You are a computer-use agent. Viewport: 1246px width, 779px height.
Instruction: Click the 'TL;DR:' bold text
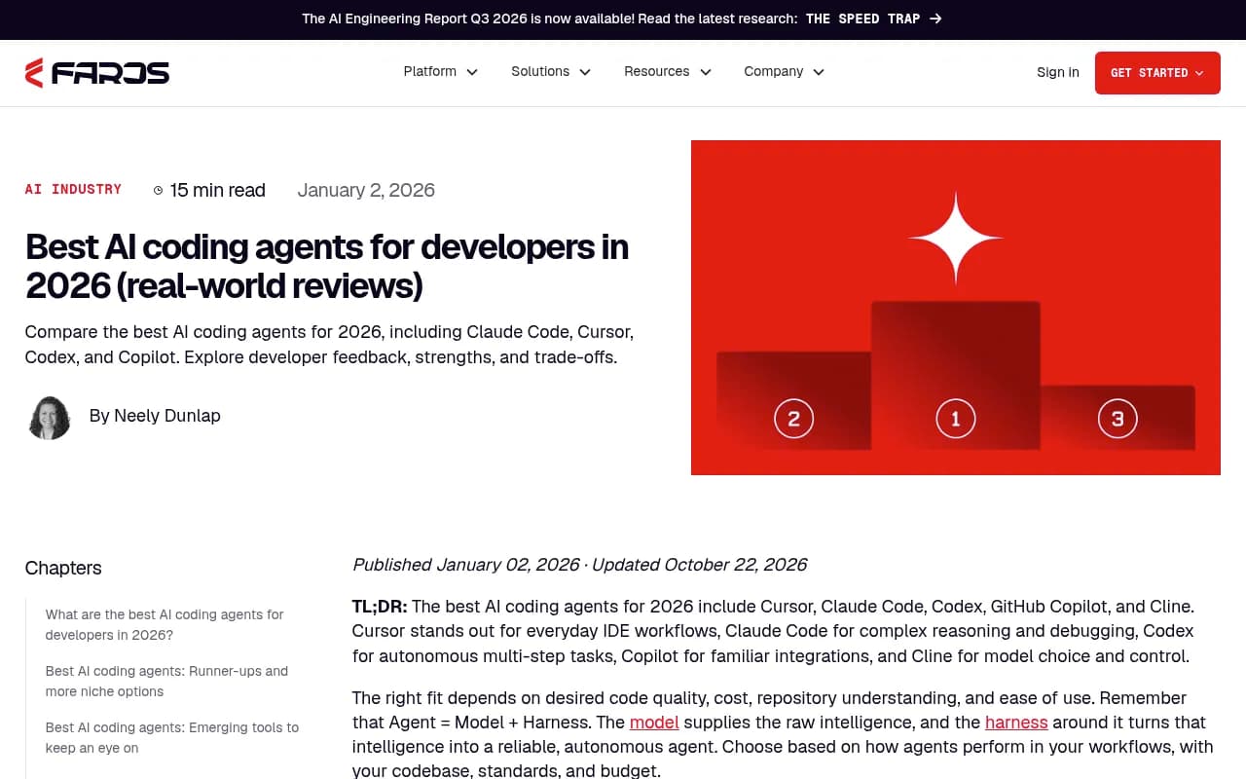(x=380, y=607)
